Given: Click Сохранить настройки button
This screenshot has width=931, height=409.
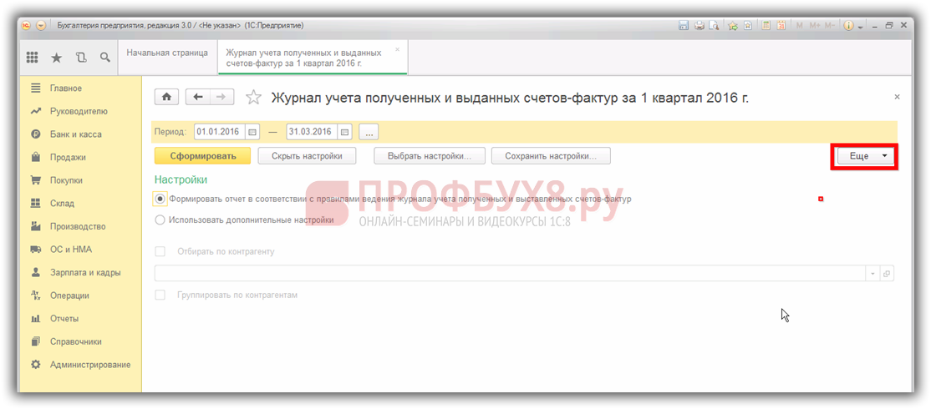Looking at the screenshot, I should 551,156.
